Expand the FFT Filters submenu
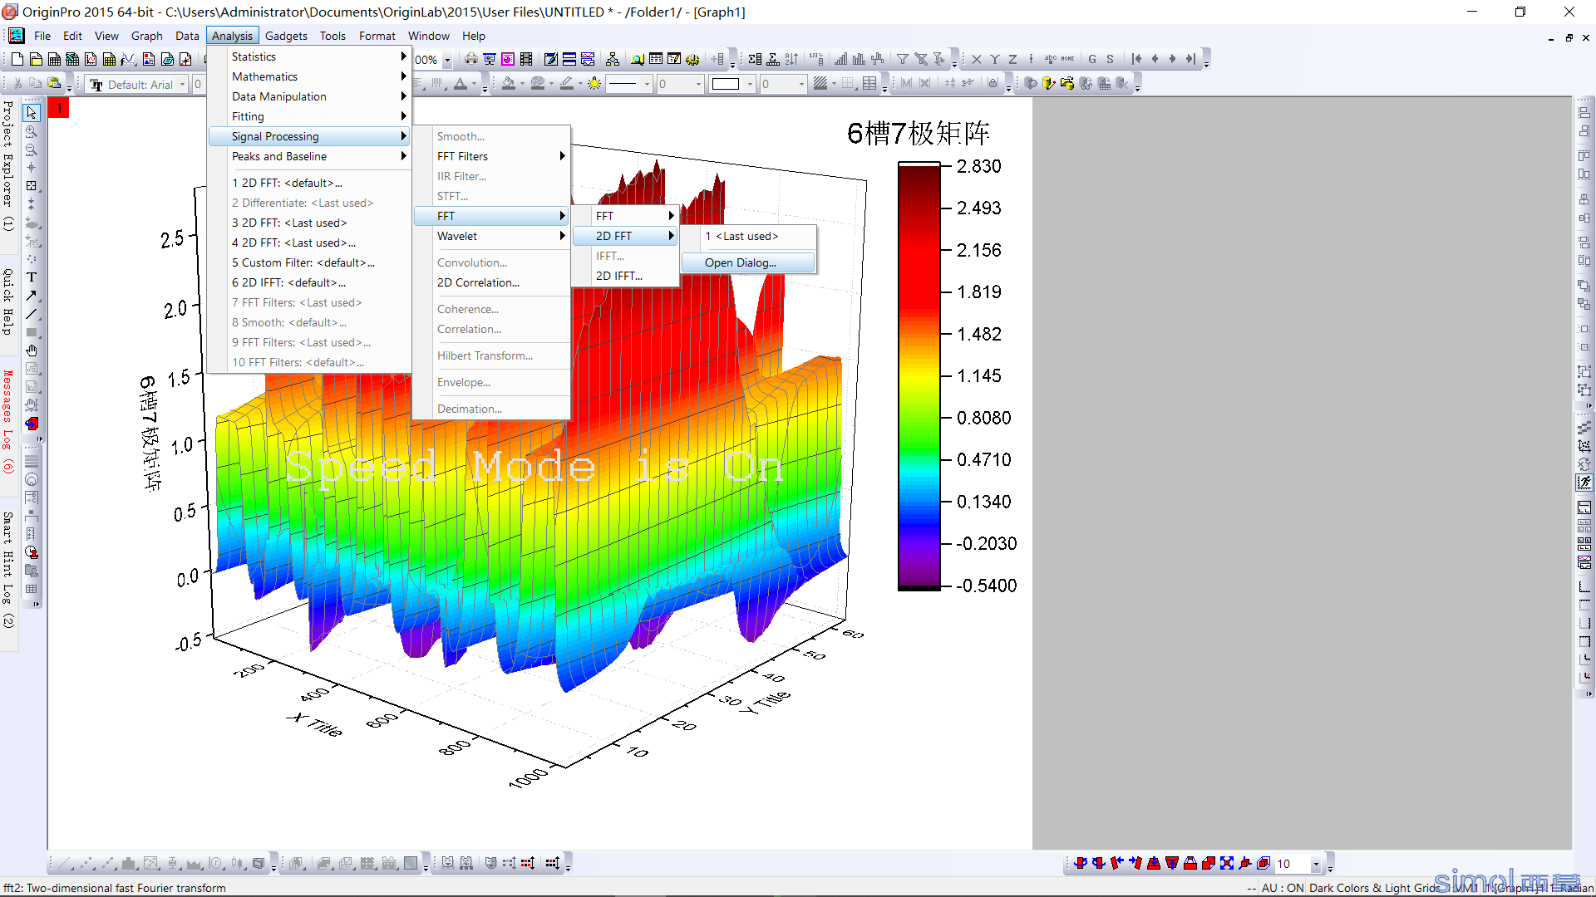1596x897 pixels. click(492, 156)
